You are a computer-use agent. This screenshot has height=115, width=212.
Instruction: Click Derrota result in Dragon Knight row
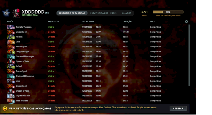[x=51, y=52]
